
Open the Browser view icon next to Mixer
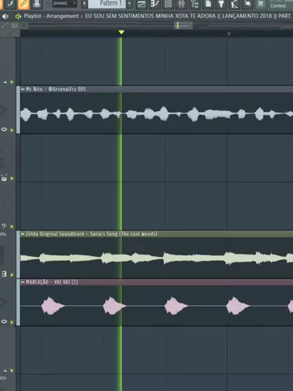pos(195,4)
